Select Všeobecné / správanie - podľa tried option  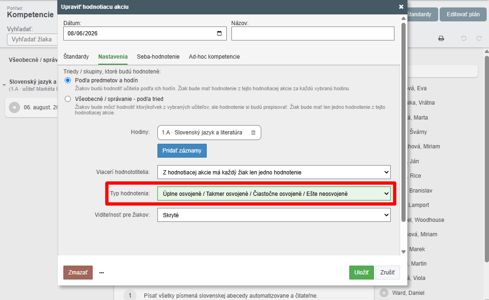(68, 99)
